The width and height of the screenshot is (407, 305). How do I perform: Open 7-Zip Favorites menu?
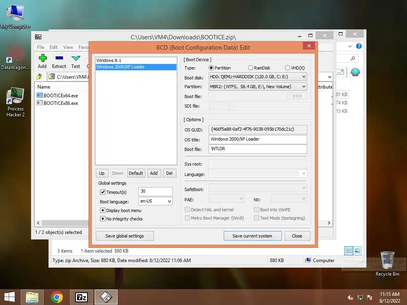[x=83, y=47]
